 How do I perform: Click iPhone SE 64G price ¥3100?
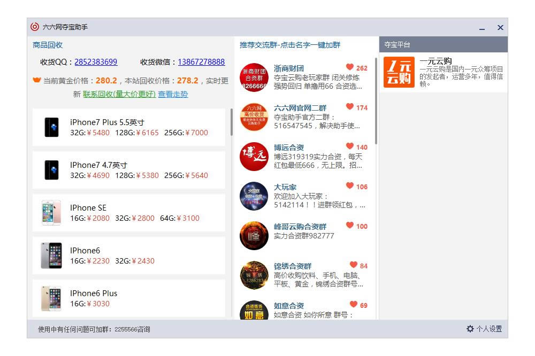tap(188, 218)
